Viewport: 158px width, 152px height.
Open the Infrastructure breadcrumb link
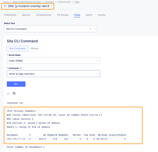64,2
